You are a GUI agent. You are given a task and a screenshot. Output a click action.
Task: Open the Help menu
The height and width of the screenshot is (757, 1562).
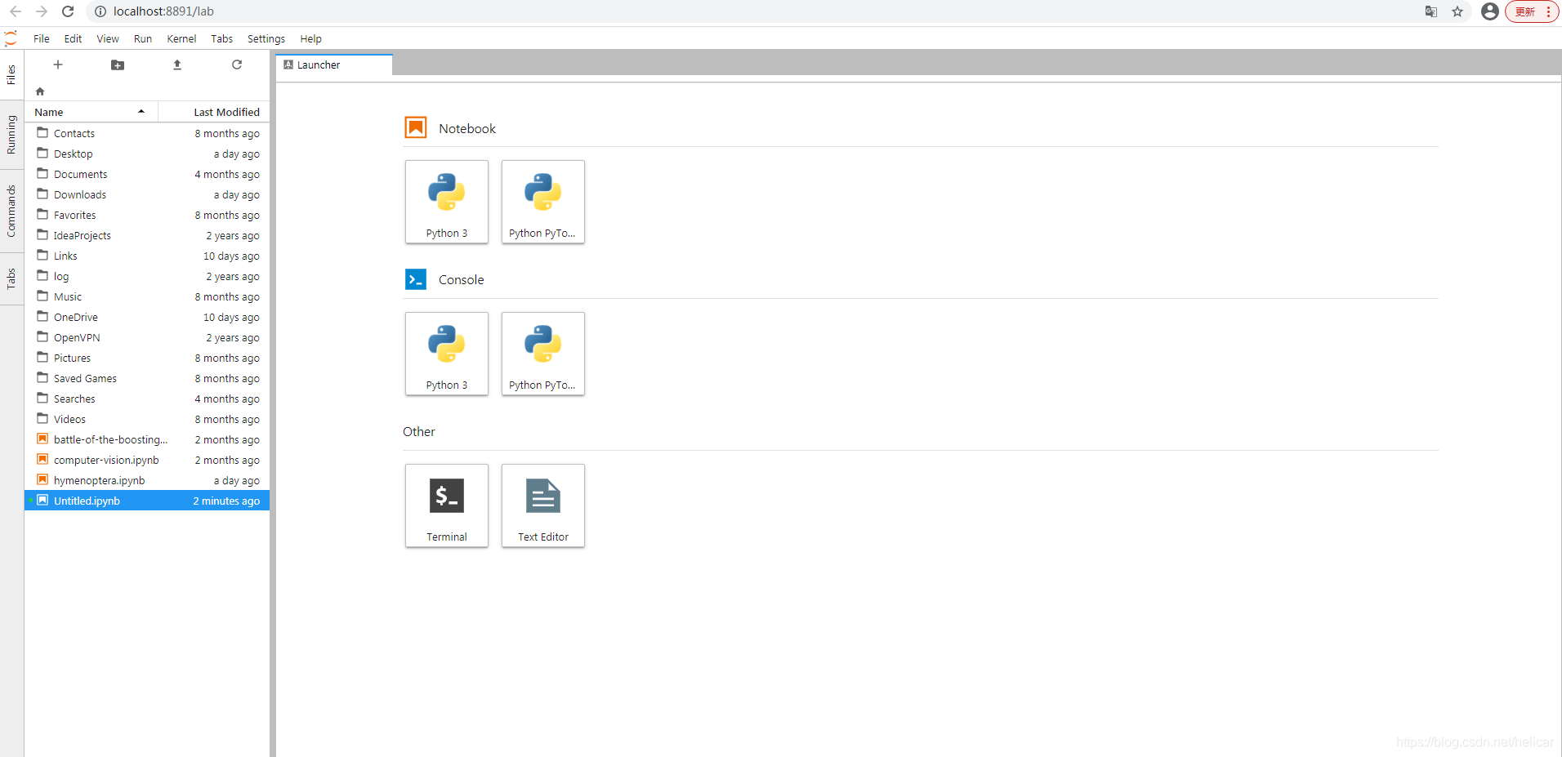pos(310,38)
